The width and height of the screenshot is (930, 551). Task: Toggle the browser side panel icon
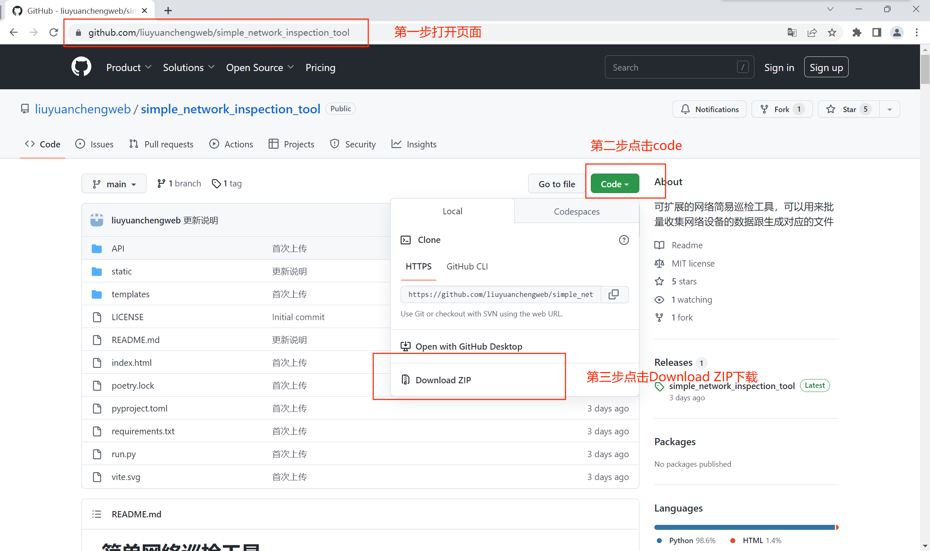click(877, 32)
